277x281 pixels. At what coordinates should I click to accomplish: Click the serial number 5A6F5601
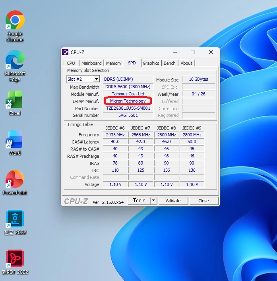coord(128,115)
